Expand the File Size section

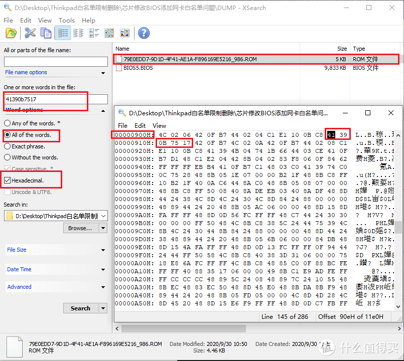coord(103,250)
